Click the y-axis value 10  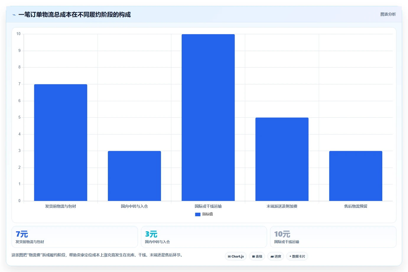pyautogui.click(x=19, y=34)
